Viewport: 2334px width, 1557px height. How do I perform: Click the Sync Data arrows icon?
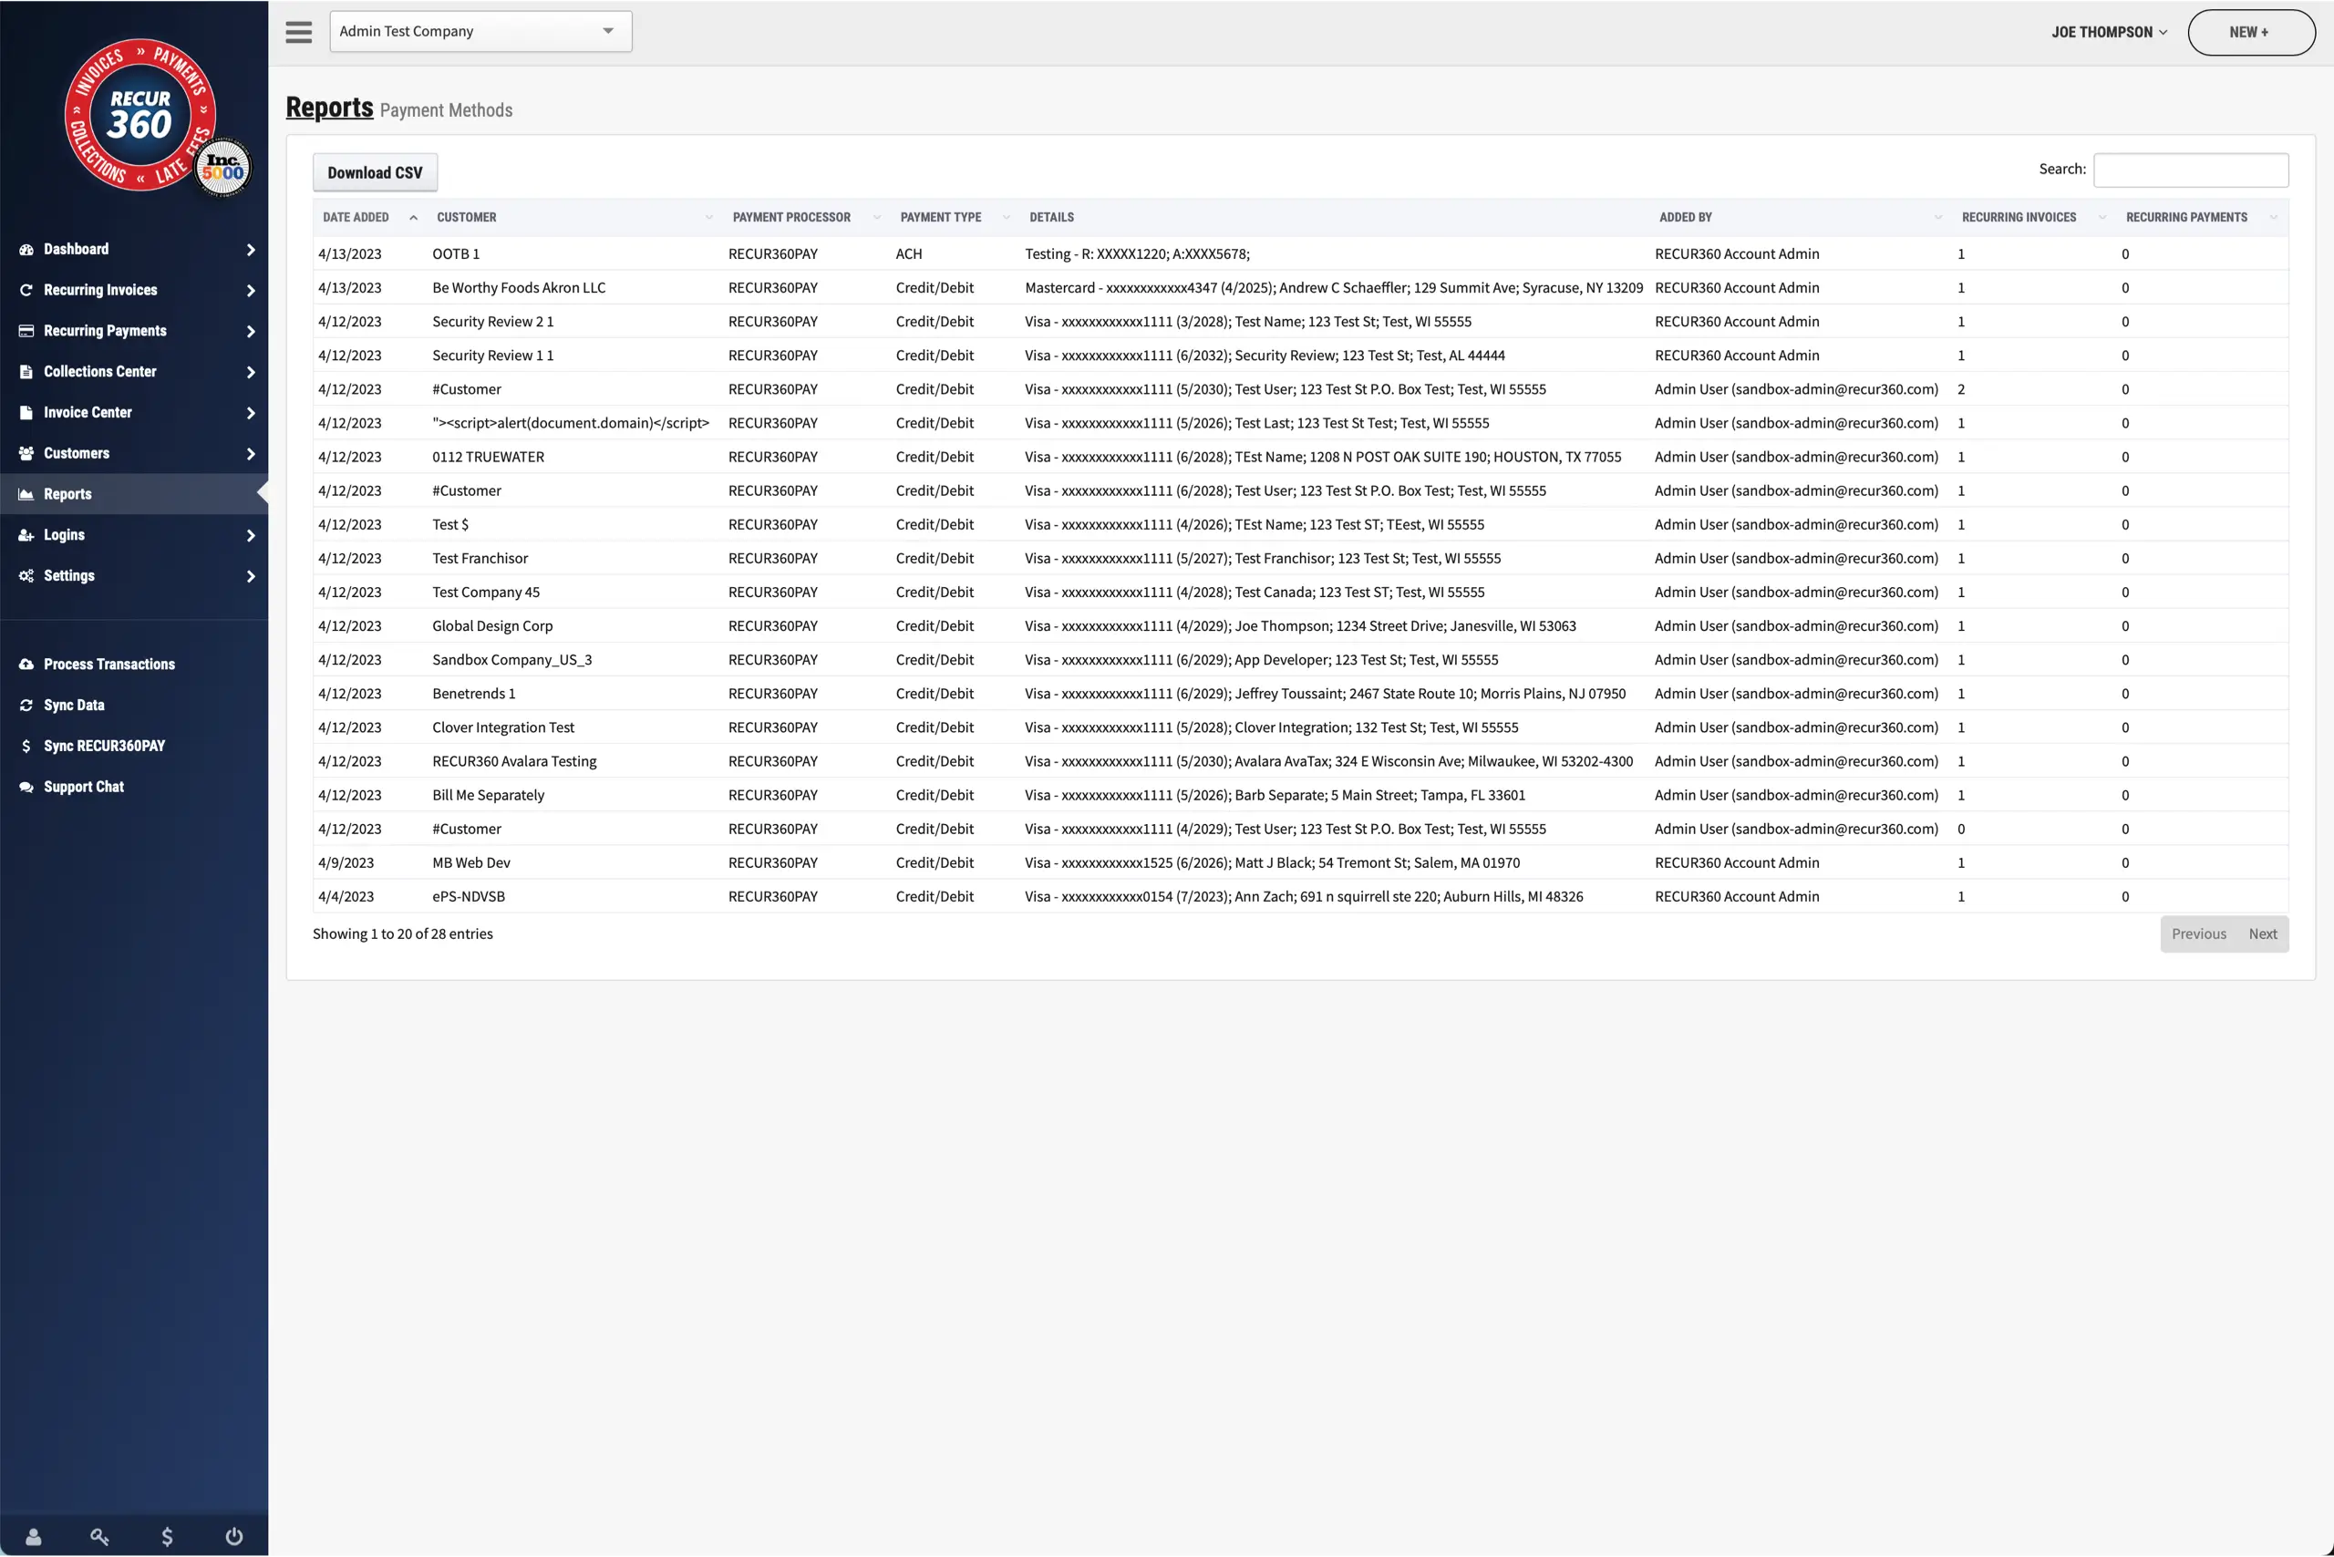(x=26, y=705)
